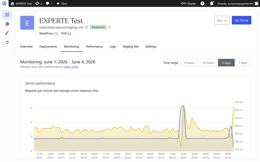This screenshot has width=260, height=162.
Task: Click the blue E site icon
Action: (27, 23)
